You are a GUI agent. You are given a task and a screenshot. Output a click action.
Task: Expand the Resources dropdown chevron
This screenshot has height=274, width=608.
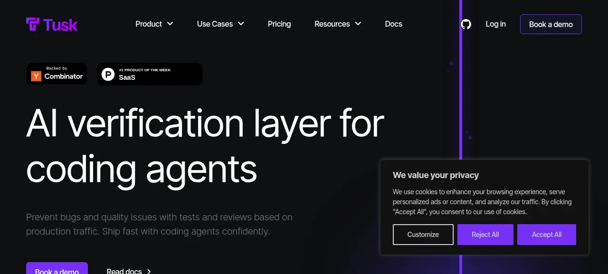point(358,24)
